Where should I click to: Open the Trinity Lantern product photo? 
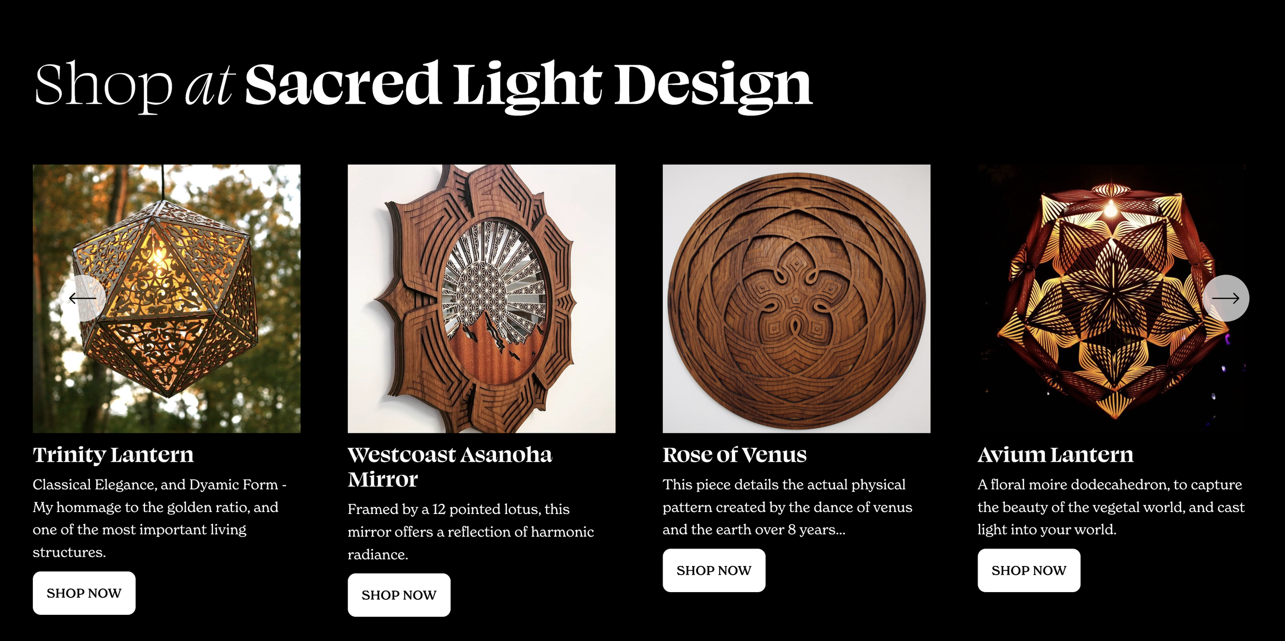(167, 299)
